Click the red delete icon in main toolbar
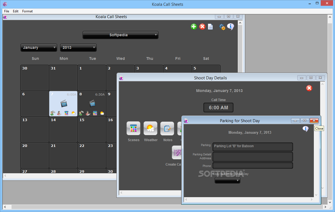 tap(202, 27)
